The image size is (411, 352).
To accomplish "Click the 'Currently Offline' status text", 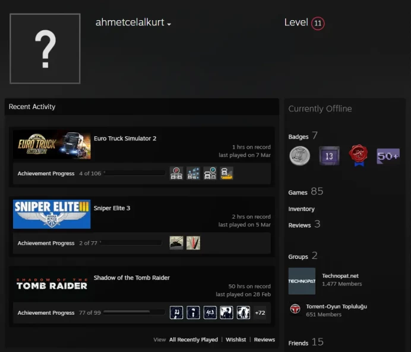I will click(320, 108).
